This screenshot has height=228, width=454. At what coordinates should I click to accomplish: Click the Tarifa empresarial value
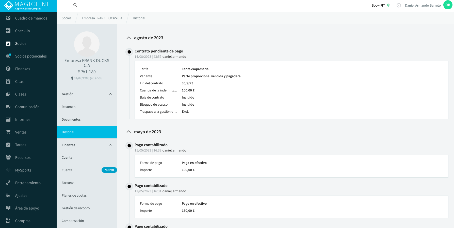coord(196,69)
